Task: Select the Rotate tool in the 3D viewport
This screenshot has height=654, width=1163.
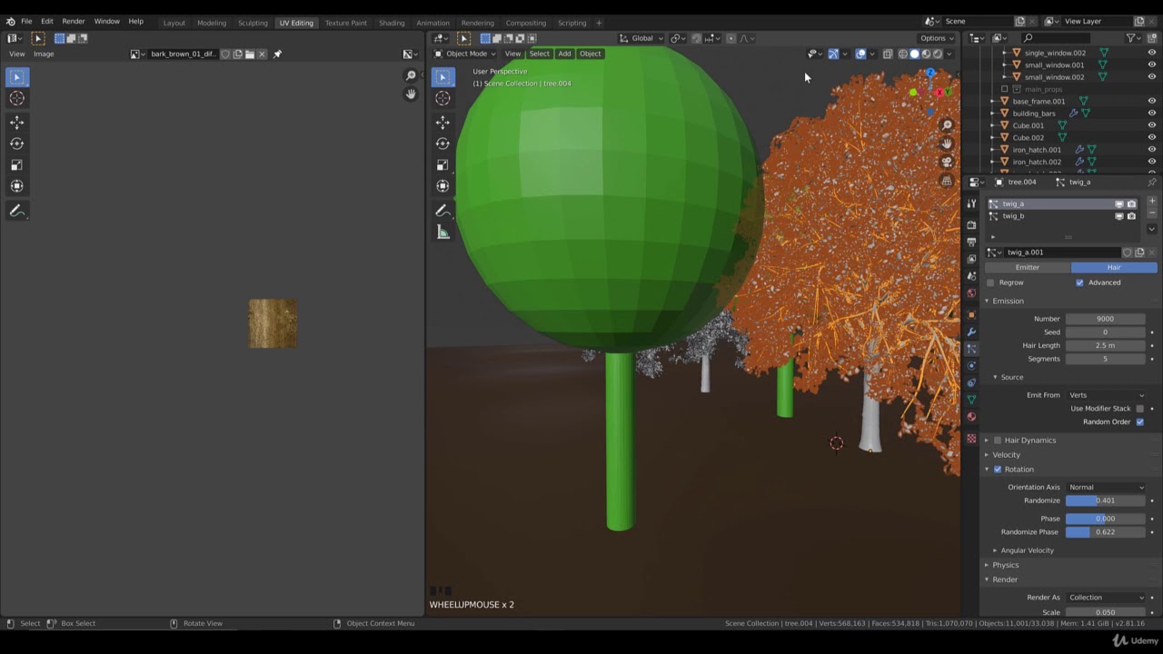Action: click(x=442, y=144)
